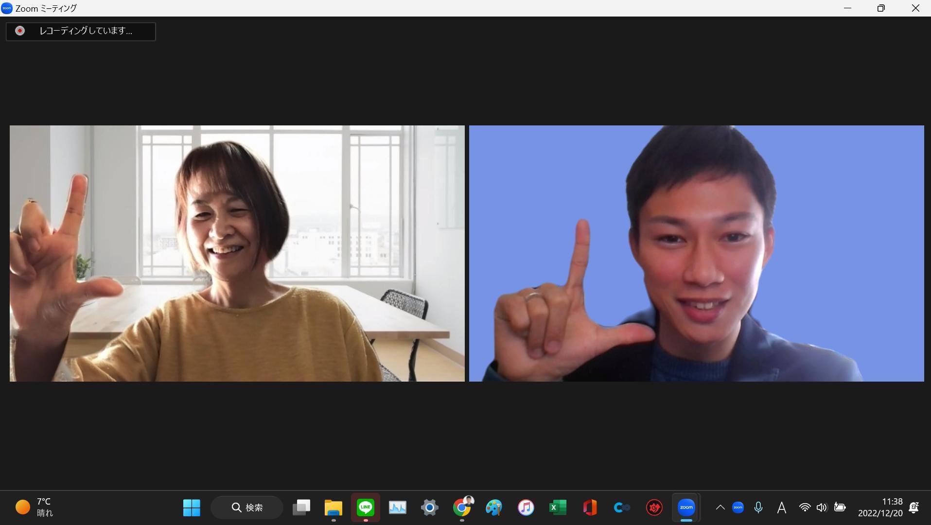
Task: Launch Excel from the taskbar
Action: (558, 507)
